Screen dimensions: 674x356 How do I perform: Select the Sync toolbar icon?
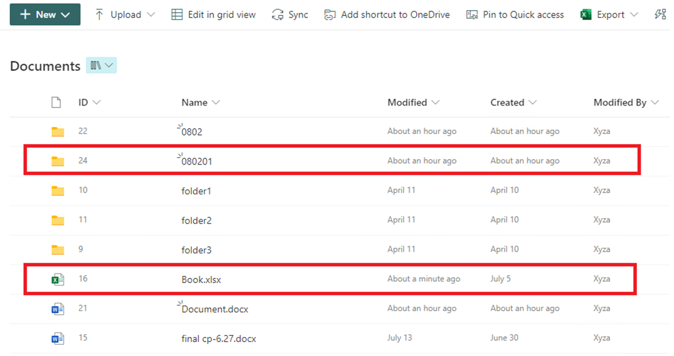[277, 14]
